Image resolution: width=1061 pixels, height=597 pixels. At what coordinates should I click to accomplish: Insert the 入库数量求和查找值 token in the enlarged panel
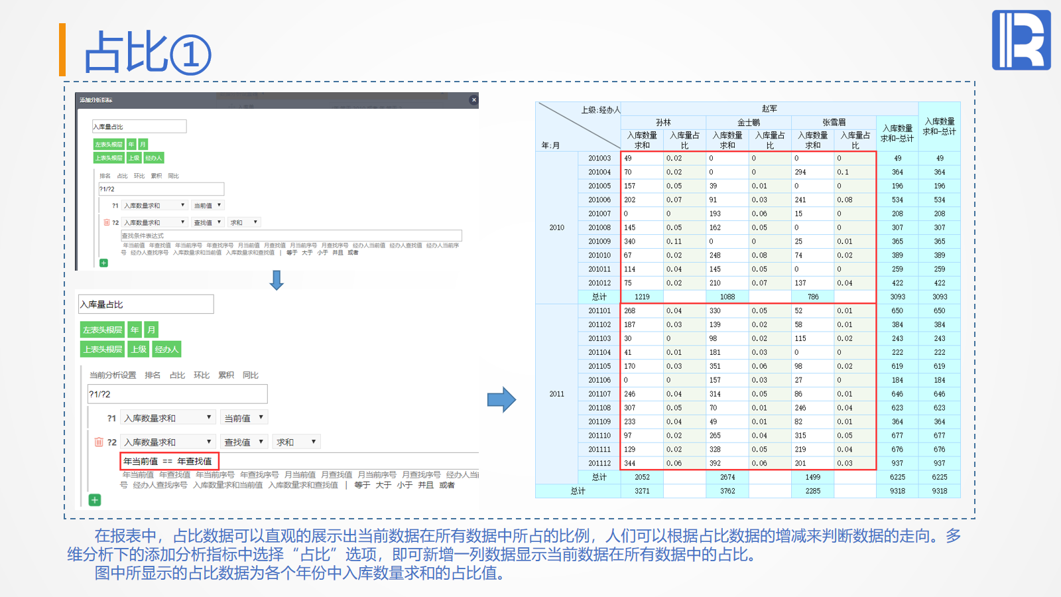tap(303, 485)
